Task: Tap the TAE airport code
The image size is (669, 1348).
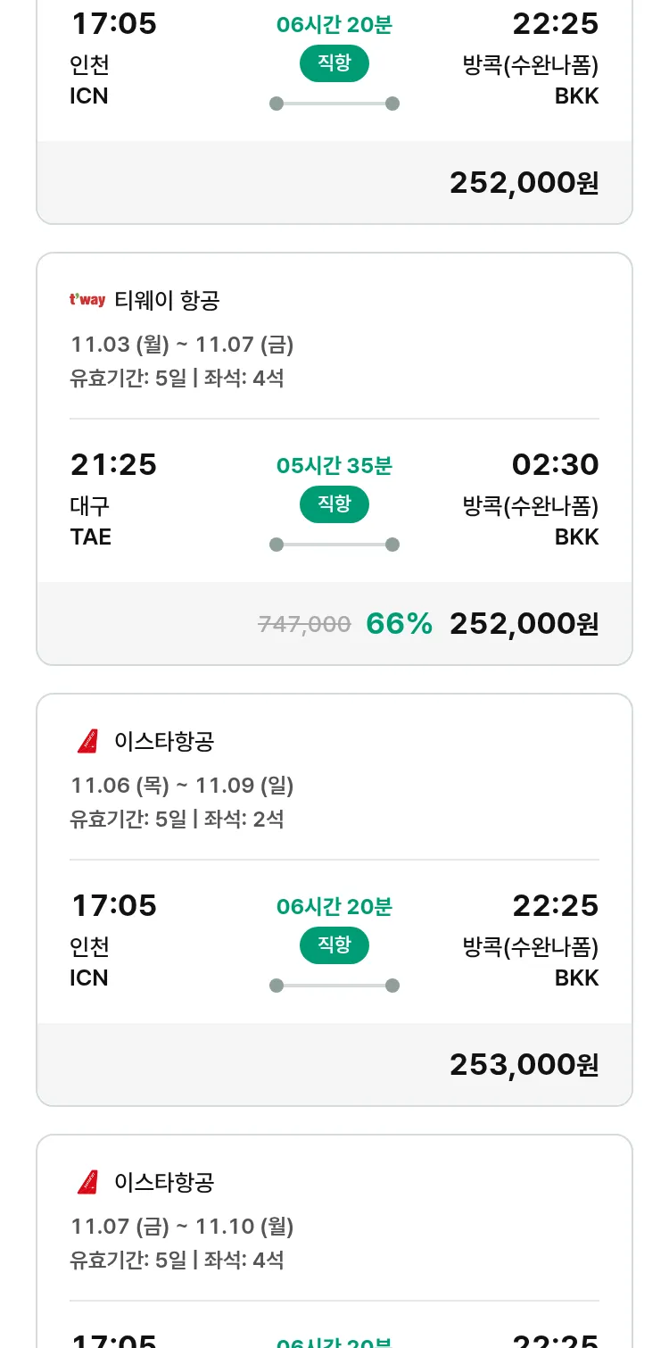Action: pos(90,537)
